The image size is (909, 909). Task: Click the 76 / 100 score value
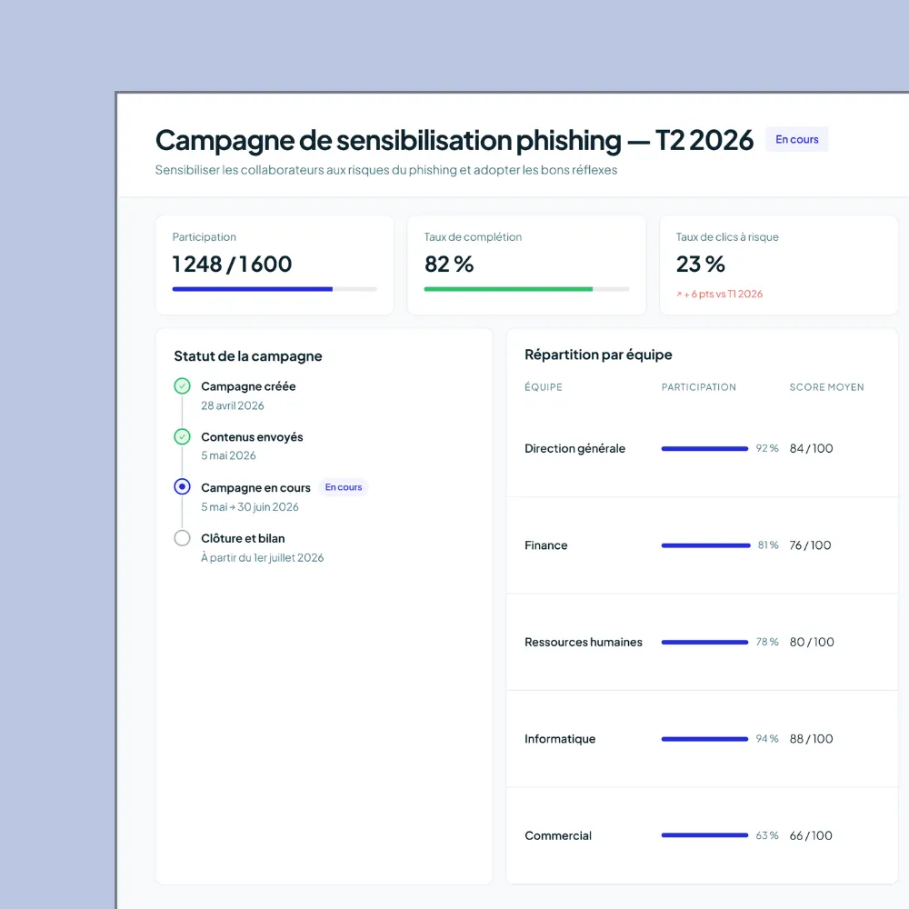click(x=811, y=545)
